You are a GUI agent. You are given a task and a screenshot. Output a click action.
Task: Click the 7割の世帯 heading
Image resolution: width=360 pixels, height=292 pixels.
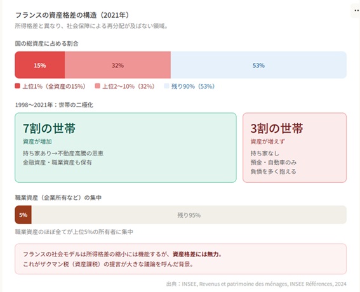click(49, 128)
